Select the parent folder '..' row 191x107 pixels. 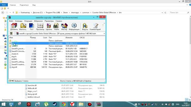49,41
